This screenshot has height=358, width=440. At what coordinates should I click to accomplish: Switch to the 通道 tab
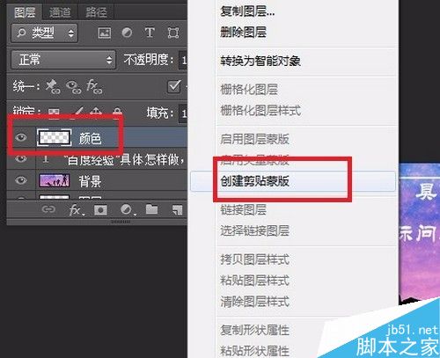coord(60,12)
